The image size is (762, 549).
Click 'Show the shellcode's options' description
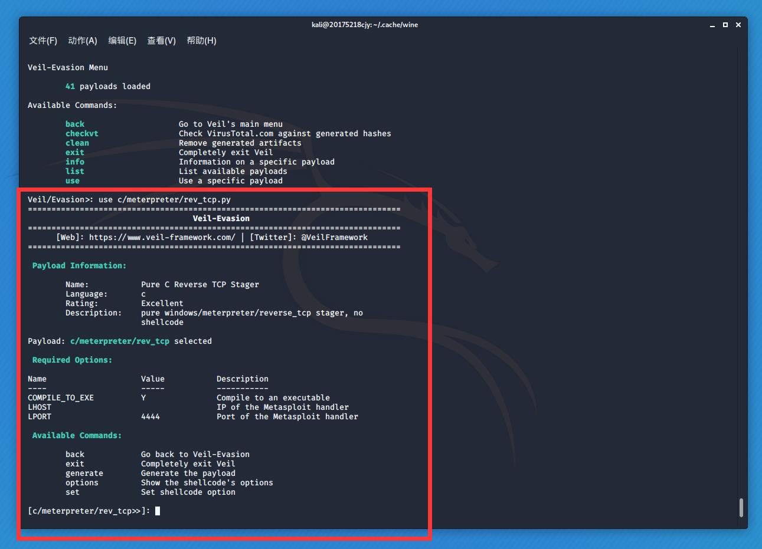pyautogui.click(x=207, y=482)
